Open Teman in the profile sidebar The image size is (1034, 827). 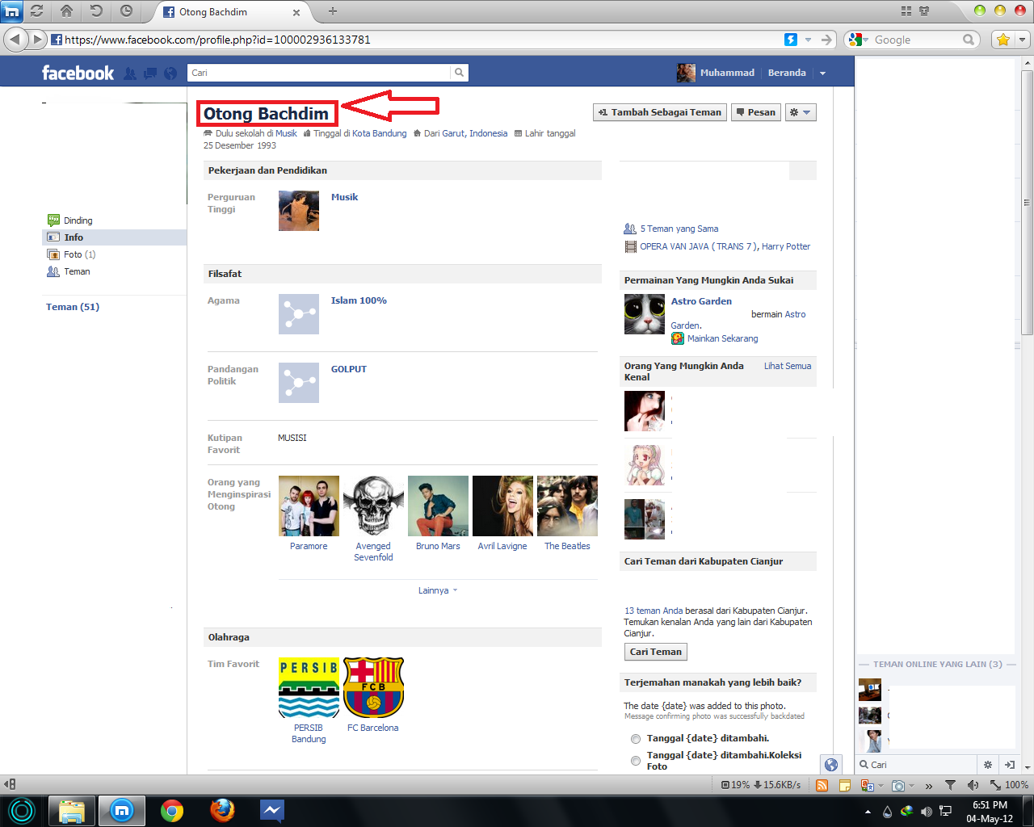pyautogui.click(x=69, y=271)
